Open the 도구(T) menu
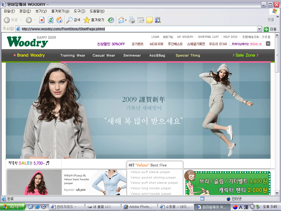 click(80, 11)
